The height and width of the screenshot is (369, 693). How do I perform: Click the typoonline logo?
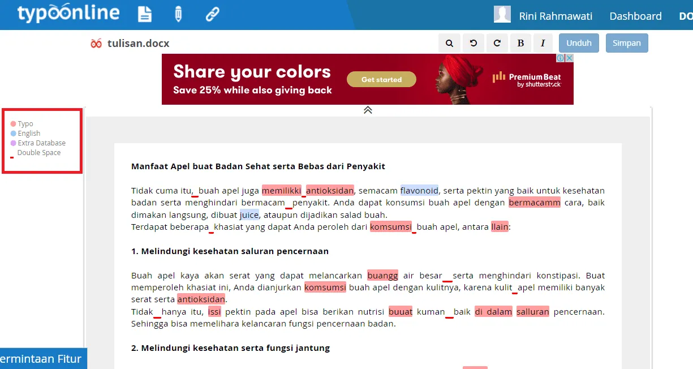[x=68, y=14]
